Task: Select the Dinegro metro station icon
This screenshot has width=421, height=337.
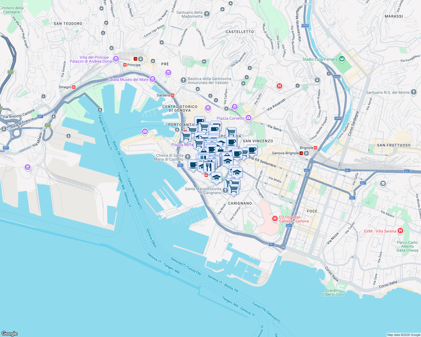Action: 74,88
